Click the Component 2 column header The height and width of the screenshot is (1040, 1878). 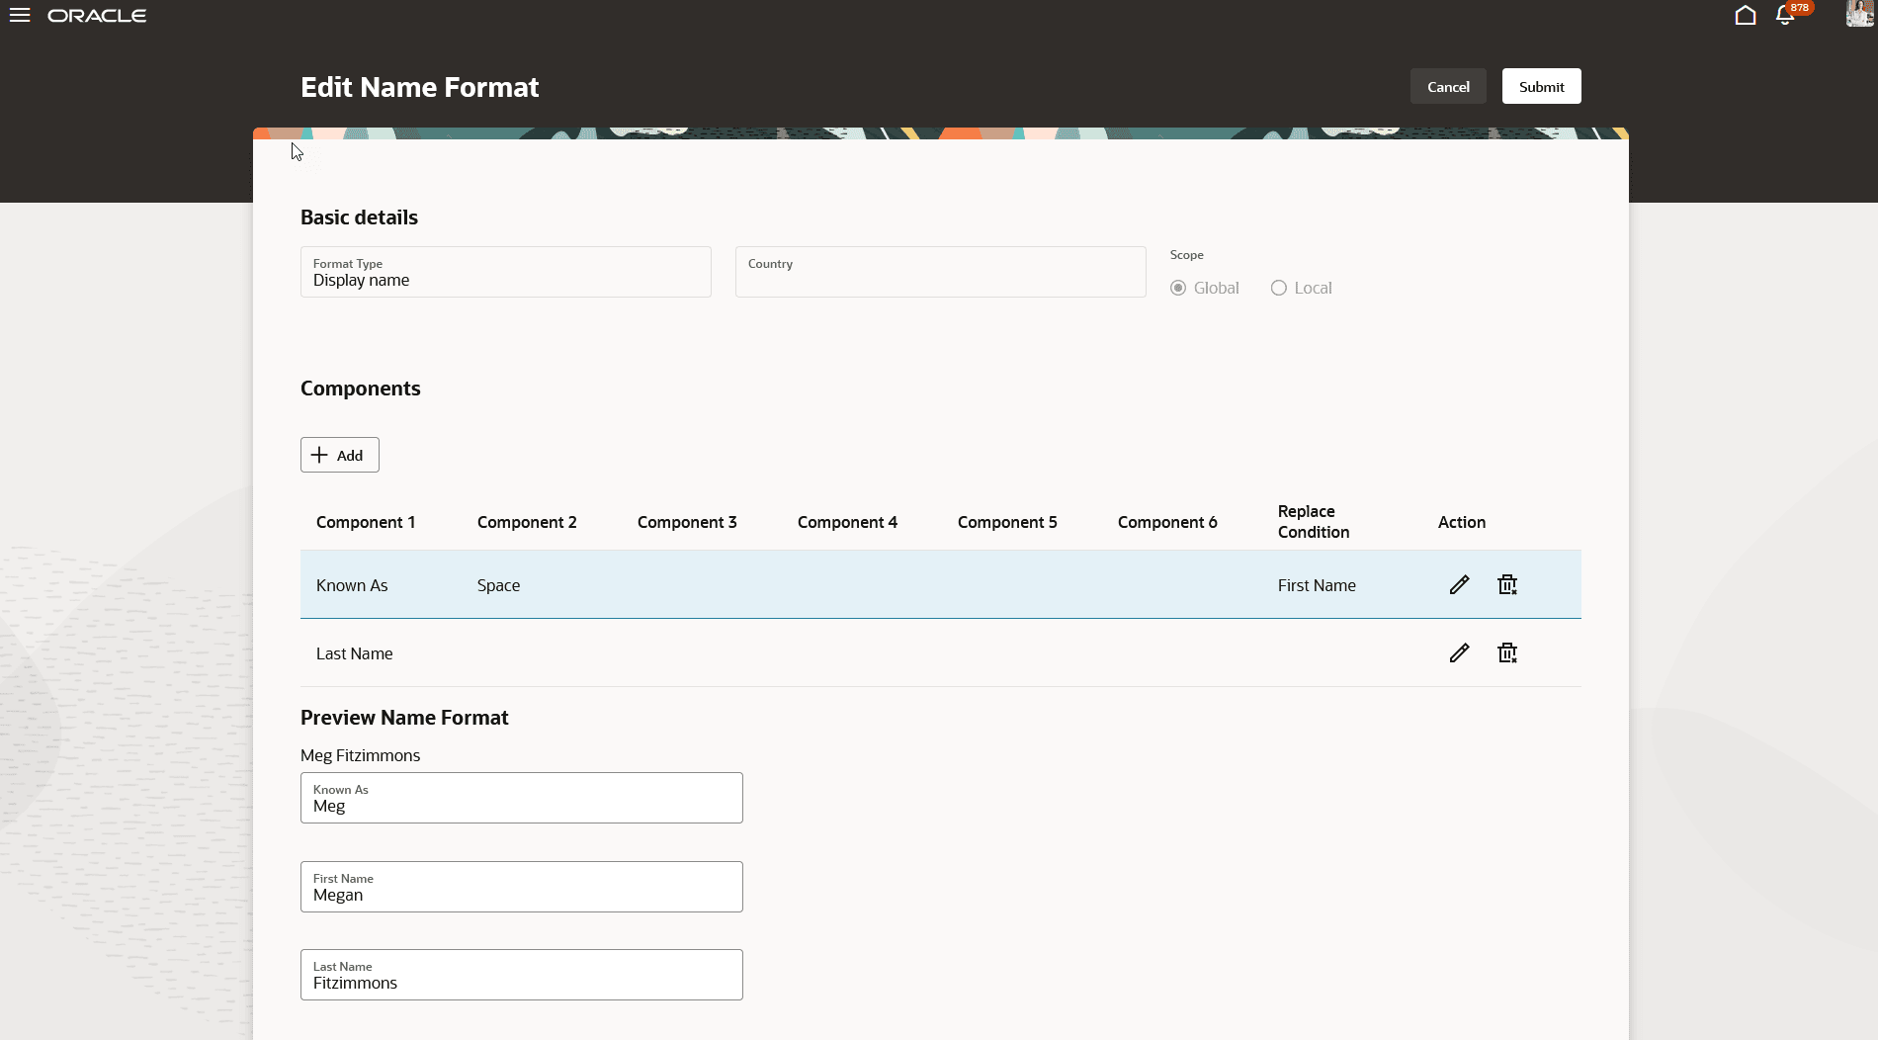tap(527, 522)
